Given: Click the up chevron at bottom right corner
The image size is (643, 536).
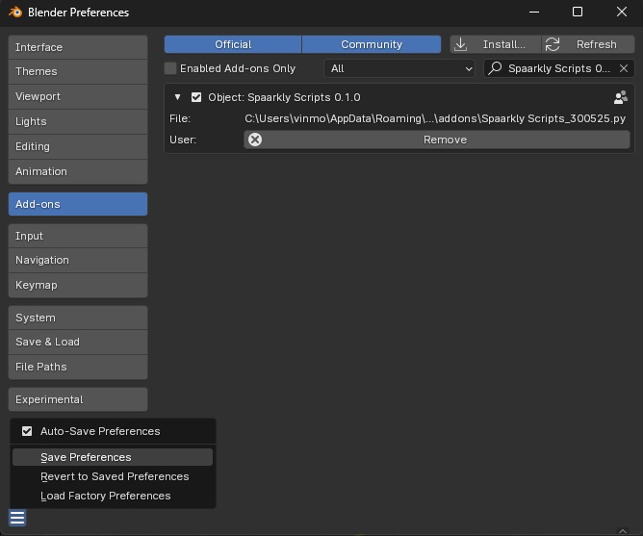Looking at the screenshot, I should 623,531.
